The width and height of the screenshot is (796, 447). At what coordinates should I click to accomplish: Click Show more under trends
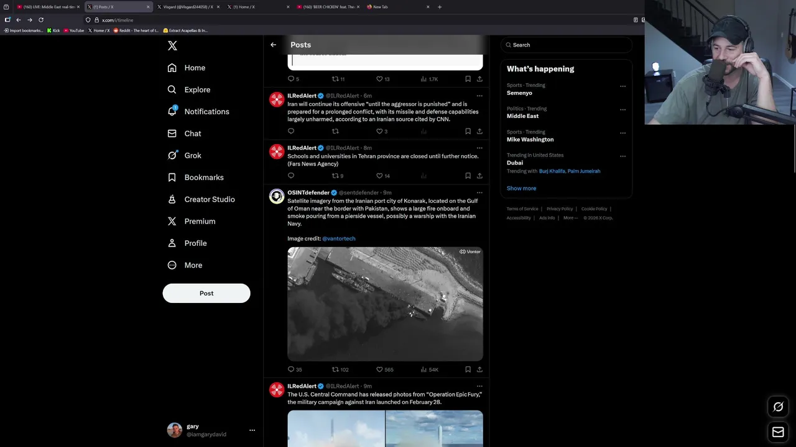click(x=521, y=188)
